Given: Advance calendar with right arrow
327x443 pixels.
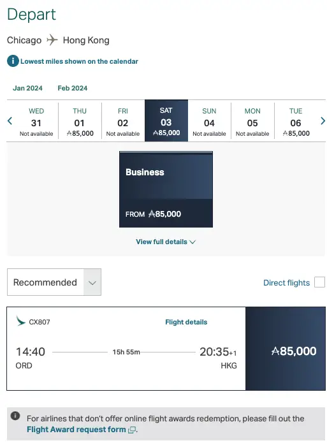Looking at the screenshot, I should click(323, 121).
